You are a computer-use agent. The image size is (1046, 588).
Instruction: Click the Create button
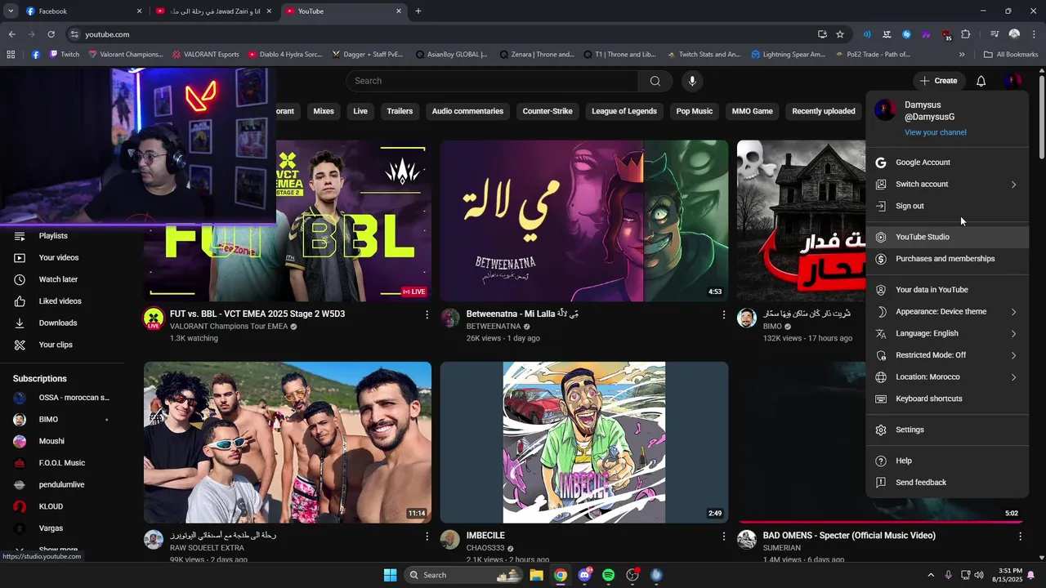pos(938,81)
